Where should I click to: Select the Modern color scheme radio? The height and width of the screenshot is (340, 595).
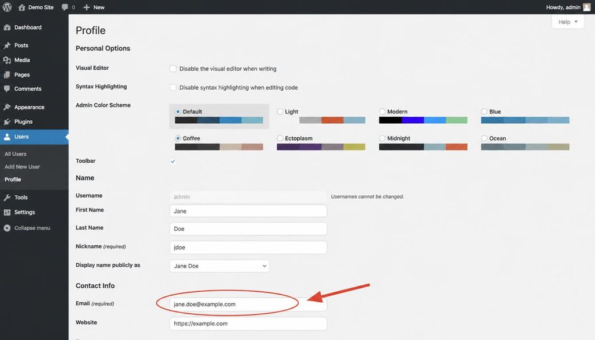(382, 112)
